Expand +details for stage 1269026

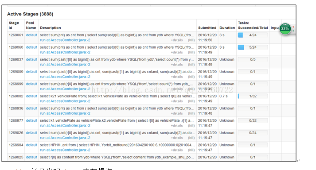click(x=177, y=138)
